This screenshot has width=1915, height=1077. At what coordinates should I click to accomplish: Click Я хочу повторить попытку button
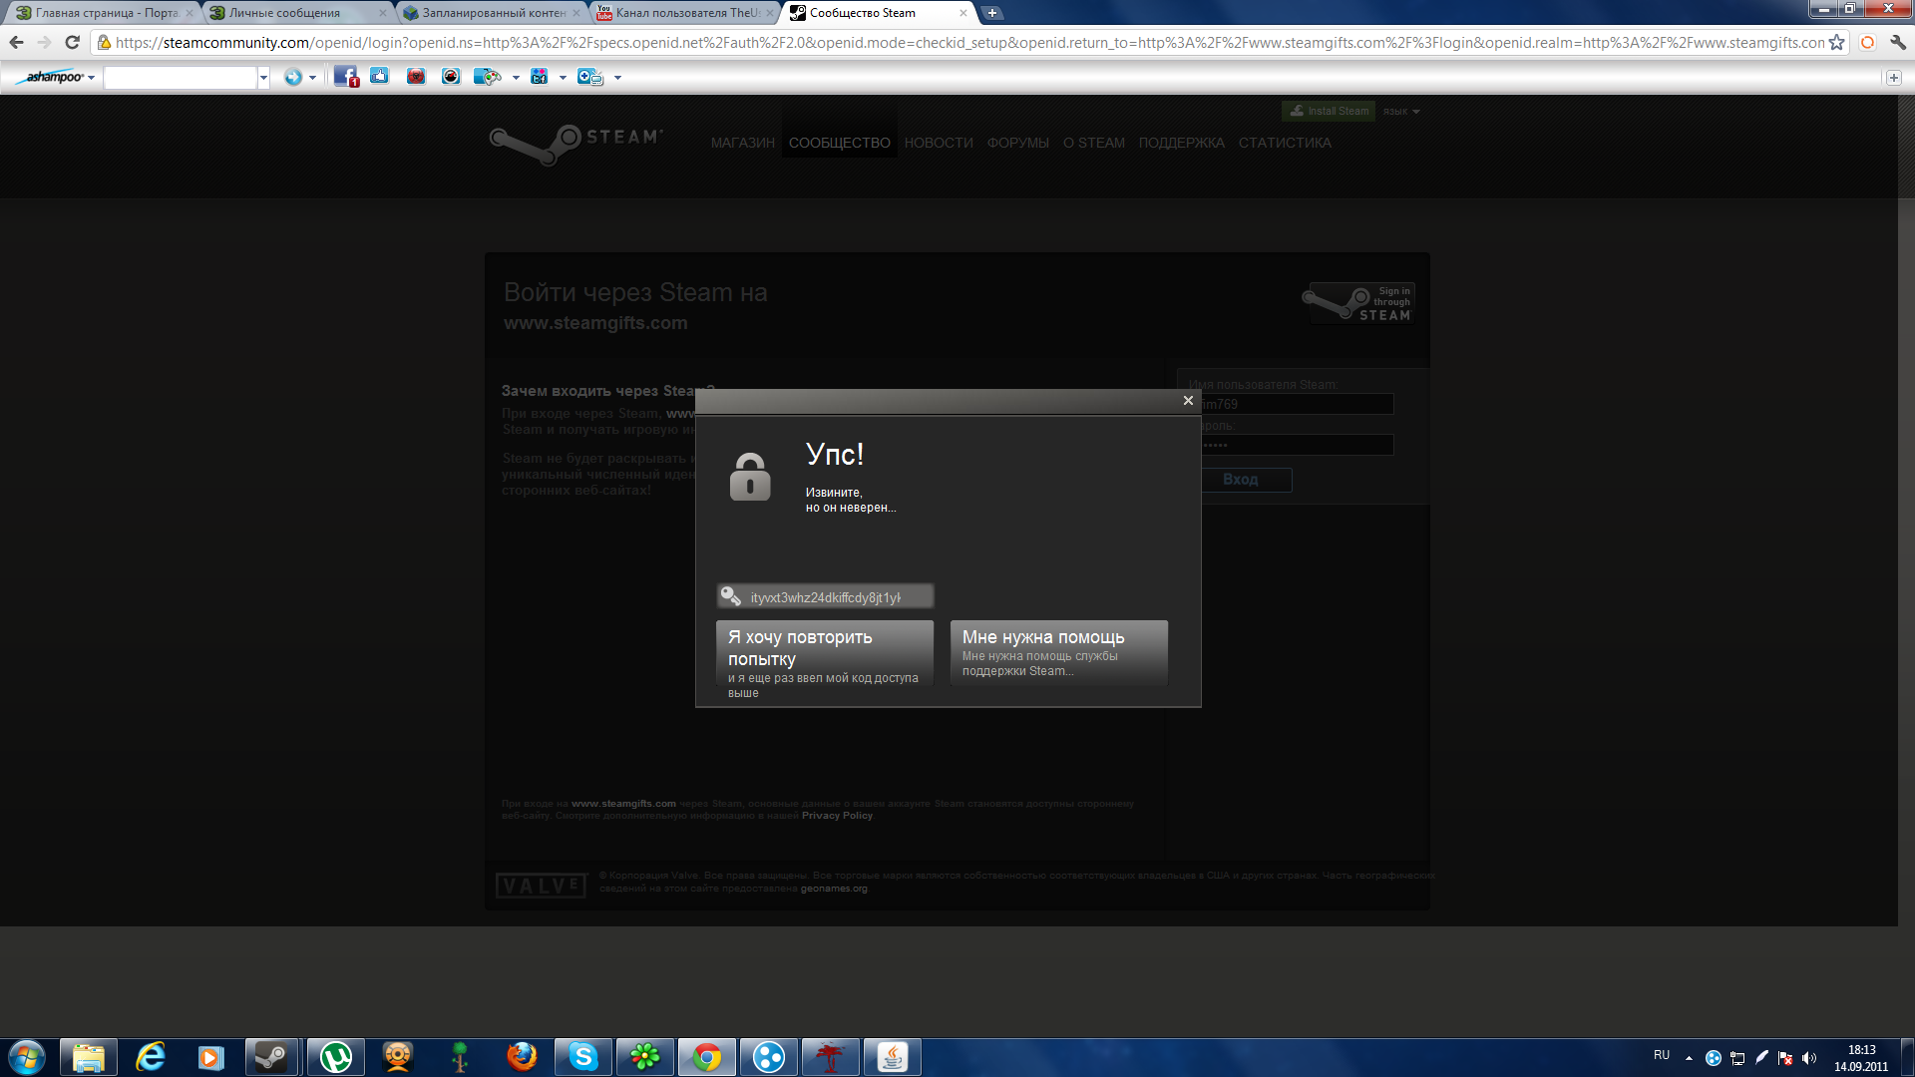[824, 654]
